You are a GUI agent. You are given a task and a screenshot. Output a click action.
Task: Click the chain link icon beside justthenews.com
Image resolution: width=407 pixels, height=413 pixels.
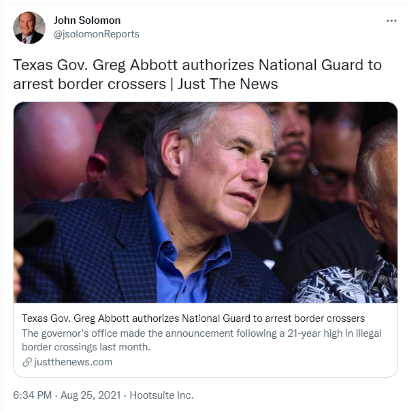tap(27, 362)
